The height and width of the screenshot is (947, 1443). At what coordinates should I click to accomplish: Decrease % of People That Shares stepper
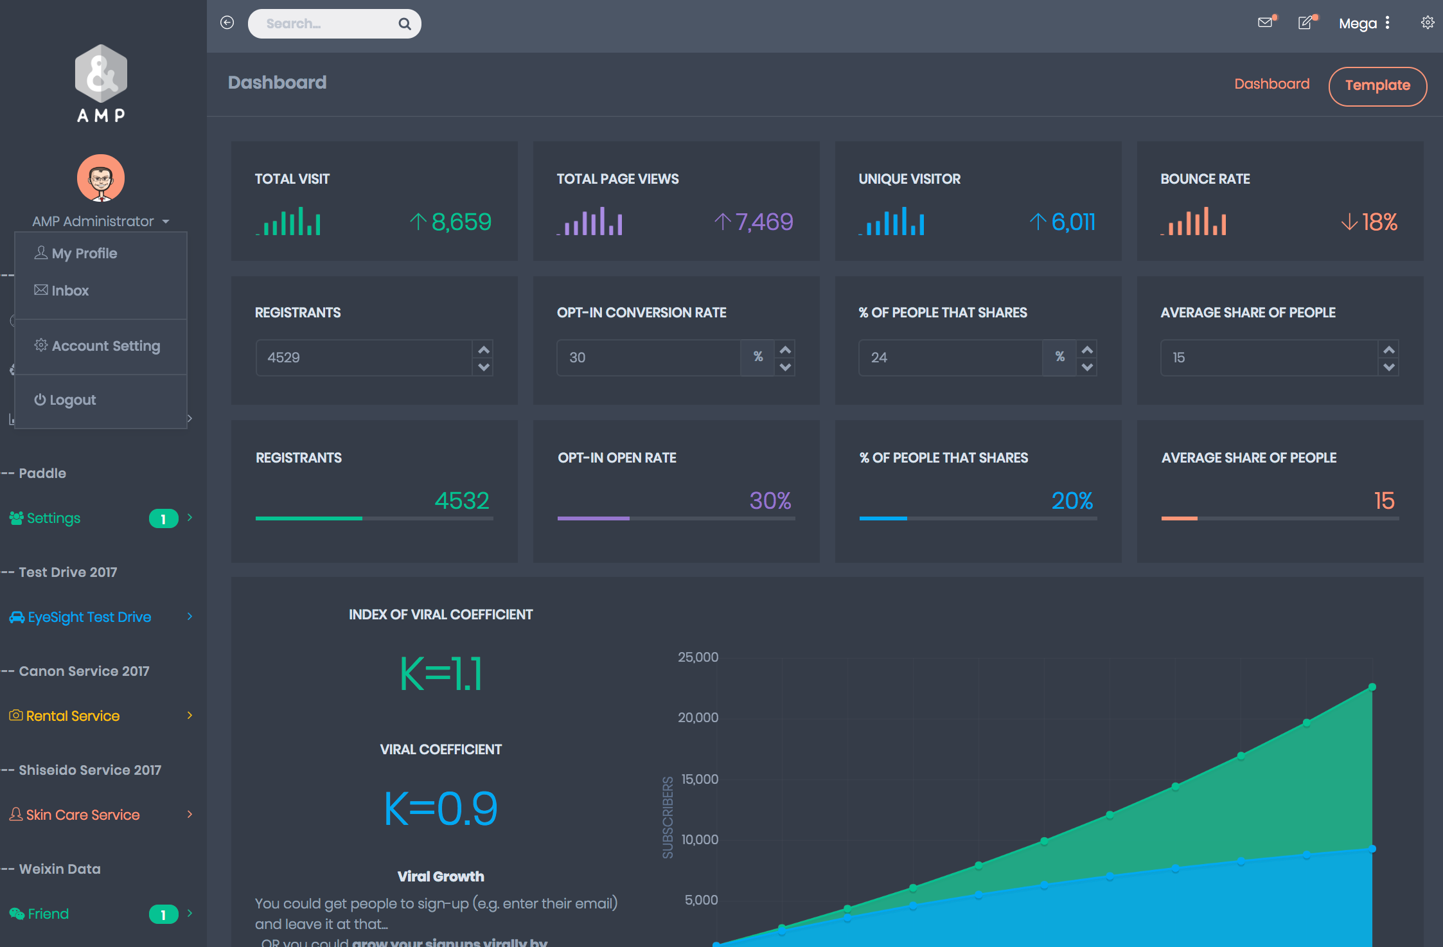pyautogui.click(x=1087, y=367)
